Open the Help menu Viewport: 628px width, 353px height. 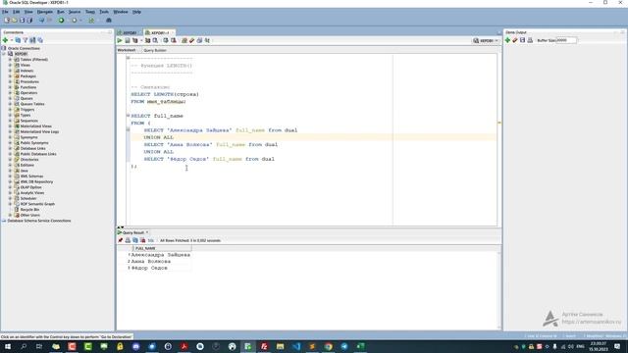click(136, 12)
